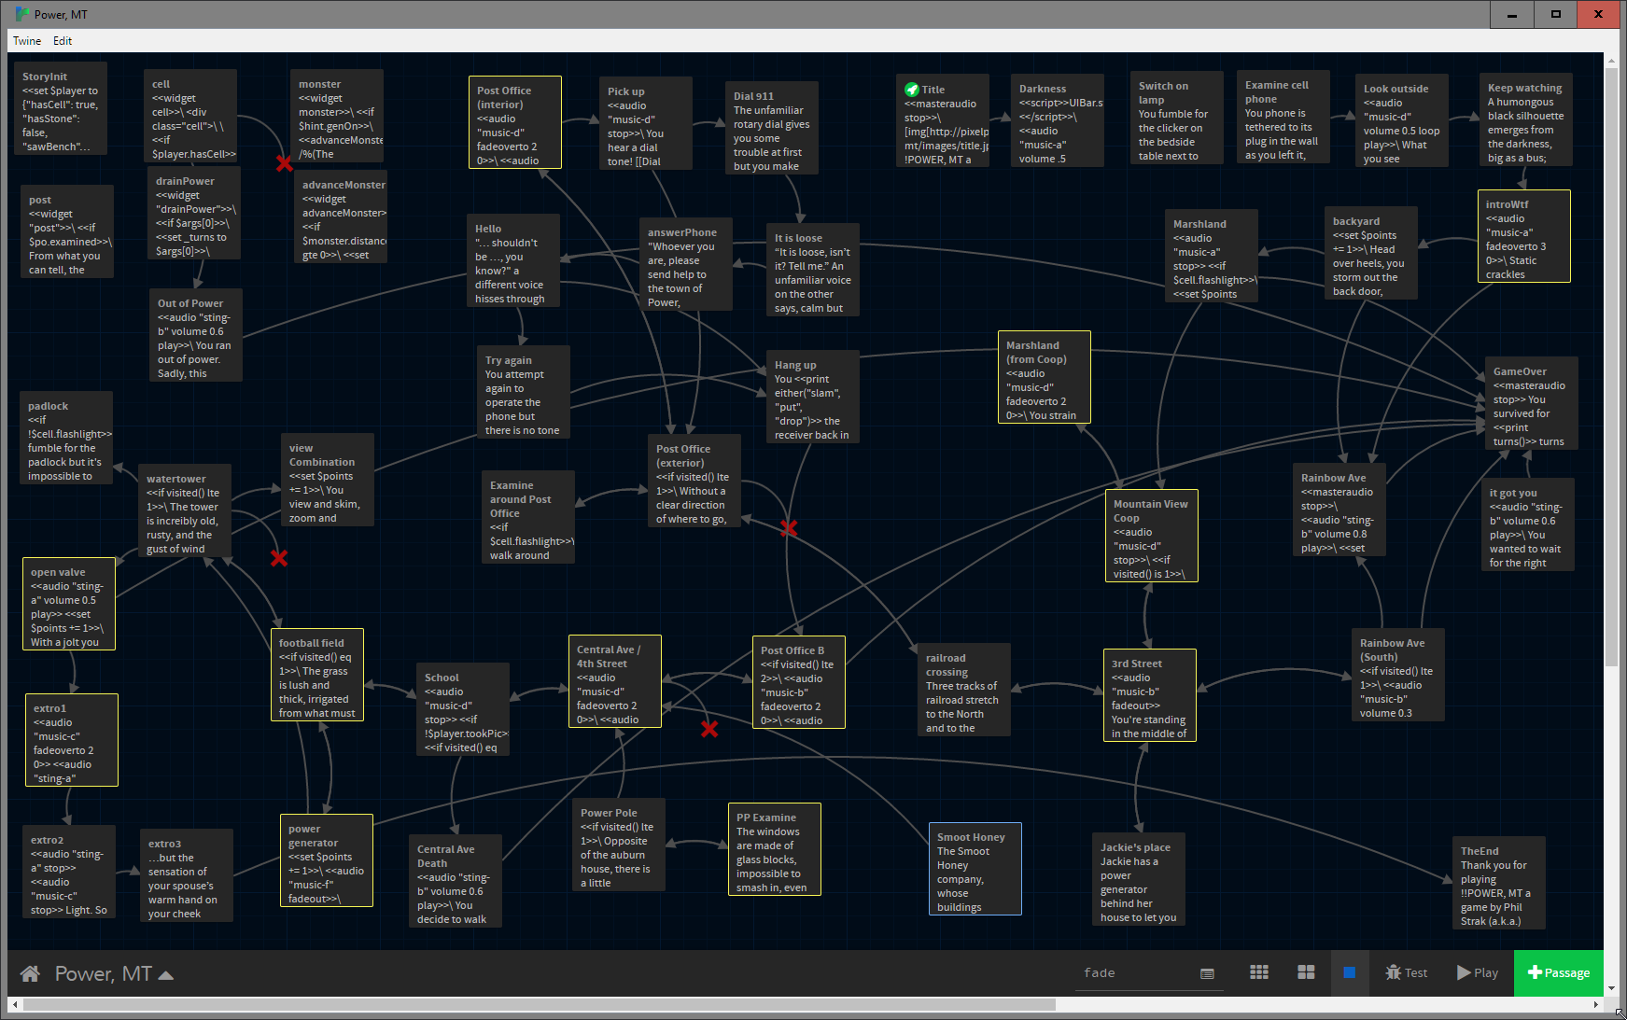Screen dimensions: 1627x1020
Task: Launch Test mode with the bug icon
Action: [x=1407, y=972]
